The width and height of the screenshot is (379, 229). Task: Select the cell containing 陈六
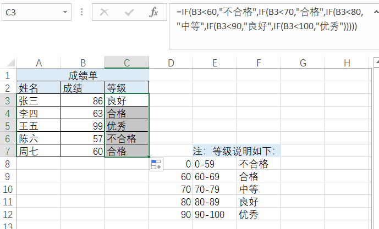tap(39, 138)
